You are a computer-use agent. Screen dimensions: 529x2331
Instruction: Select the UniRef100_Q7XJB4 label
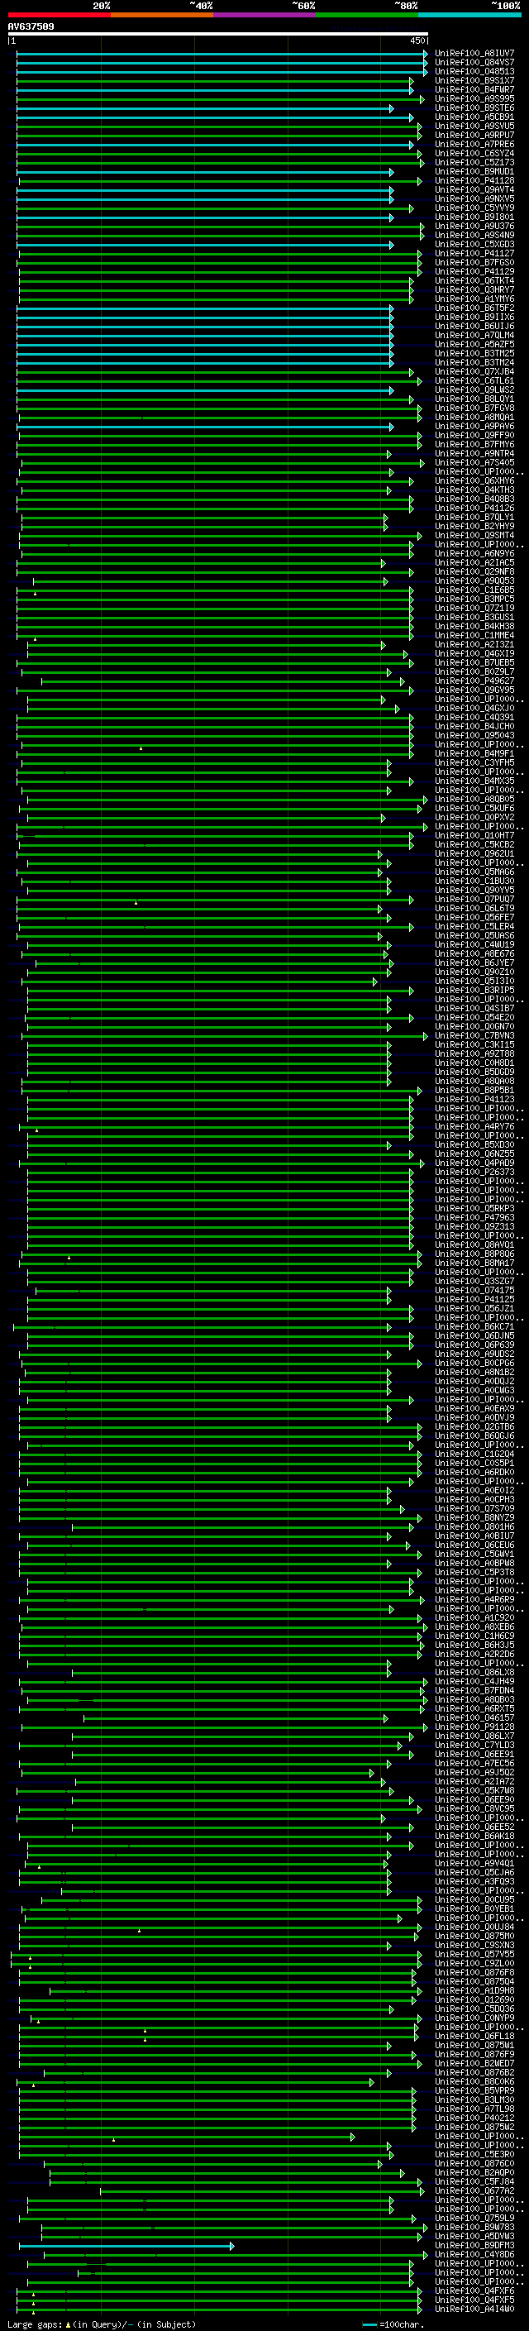(474, 371)
